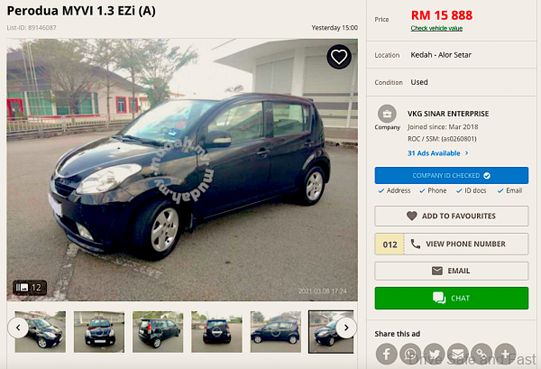Click Check vehicle value link

pos(436,28)
